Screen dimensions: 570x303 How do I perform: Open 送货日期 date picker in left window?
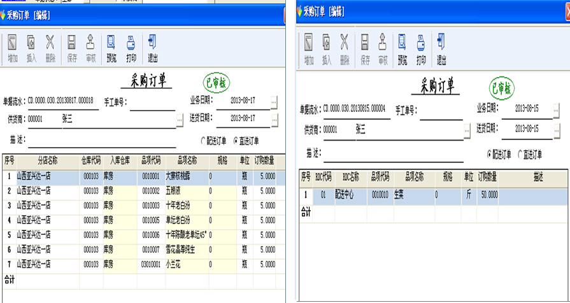click(x=274, y=118)
